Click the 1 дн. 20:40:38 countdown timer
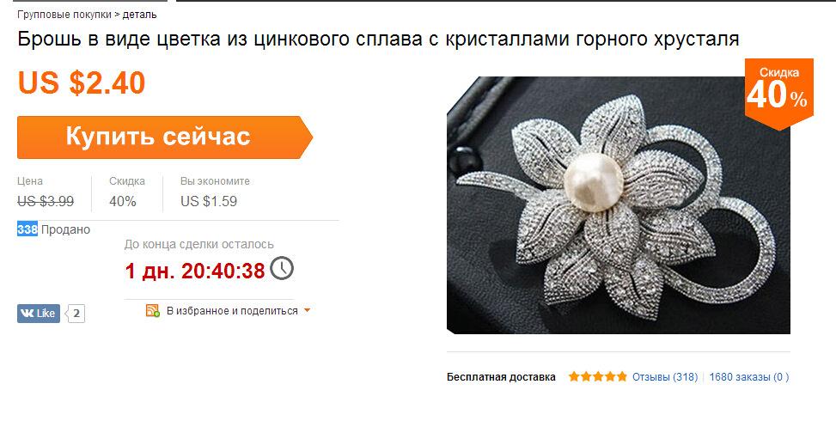836x427 pixels. pyautogui.click(x=195, y=271)
